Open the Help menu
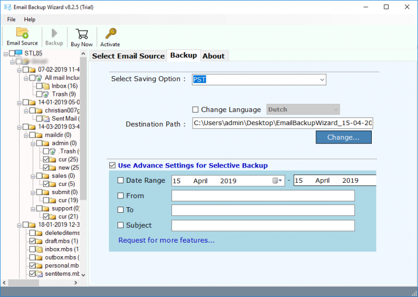 [29, 20]
